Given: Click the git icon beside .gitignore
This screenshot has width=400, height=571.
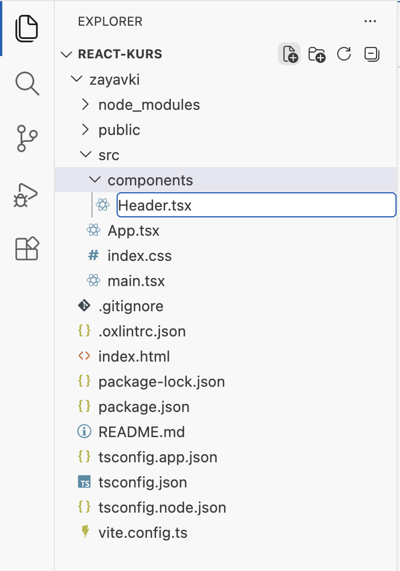Looking at the screenshot, I should click(x=84, y=306).
